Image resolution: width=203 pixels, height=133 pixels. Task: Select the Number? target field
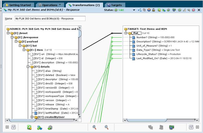153,37
